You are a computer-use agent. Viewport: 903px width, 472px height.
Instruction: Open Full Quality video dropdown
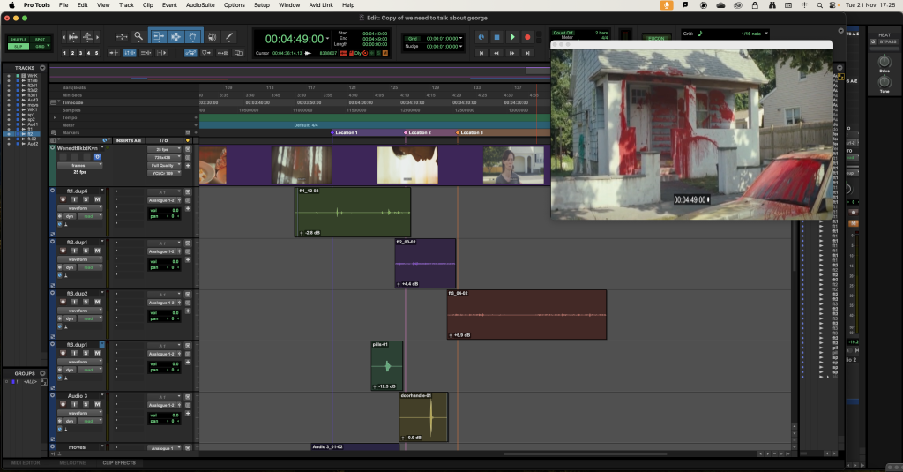point(163,165)
